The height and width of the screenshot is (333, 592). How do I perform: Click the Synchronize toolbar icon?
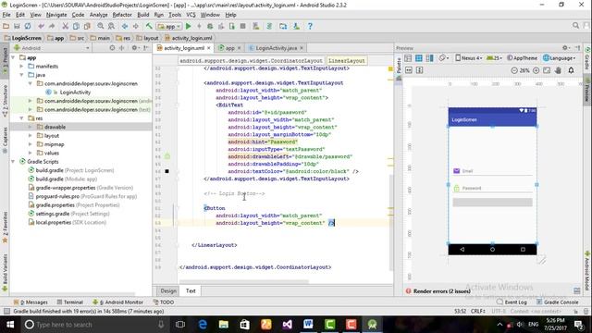[28, 26]
